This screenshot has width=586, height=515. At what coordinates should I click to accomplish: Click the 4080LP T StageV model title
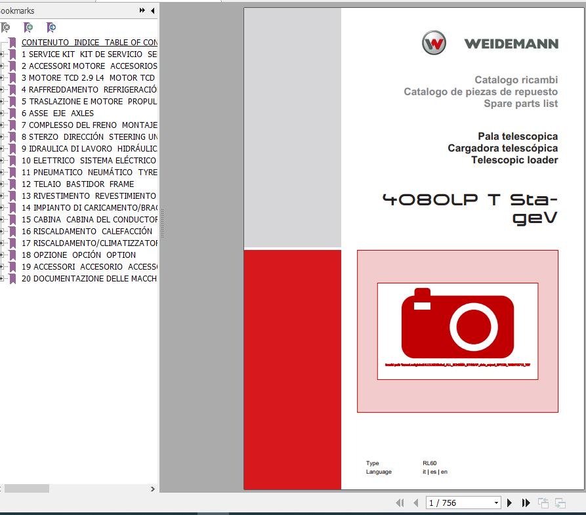click(x=470, y=209)
